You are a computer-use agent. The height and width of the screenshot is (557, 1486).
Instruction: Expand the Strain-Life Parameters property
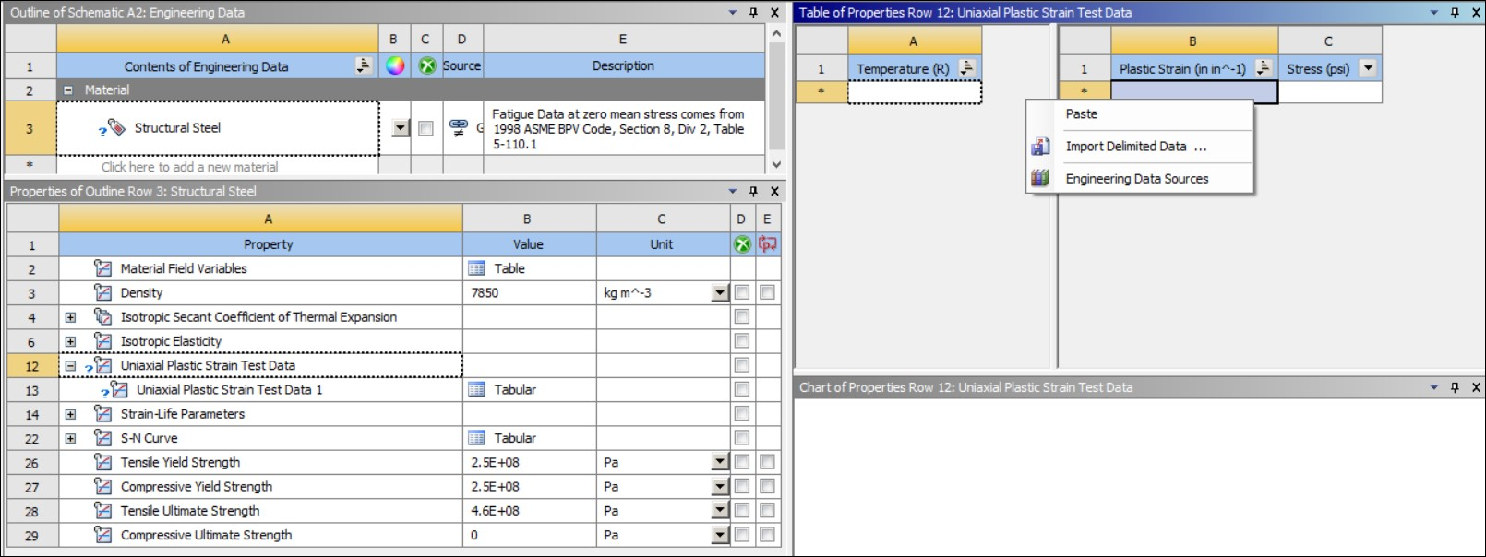tap(70, 414)
